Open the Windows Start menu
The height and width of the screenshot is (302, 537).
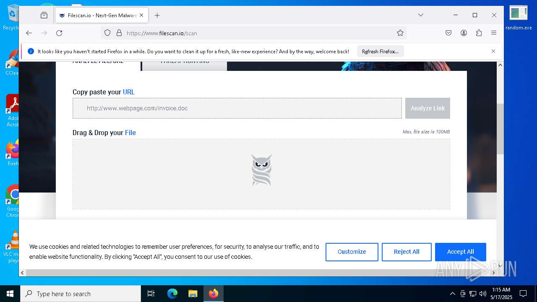[x=10, y=294]
